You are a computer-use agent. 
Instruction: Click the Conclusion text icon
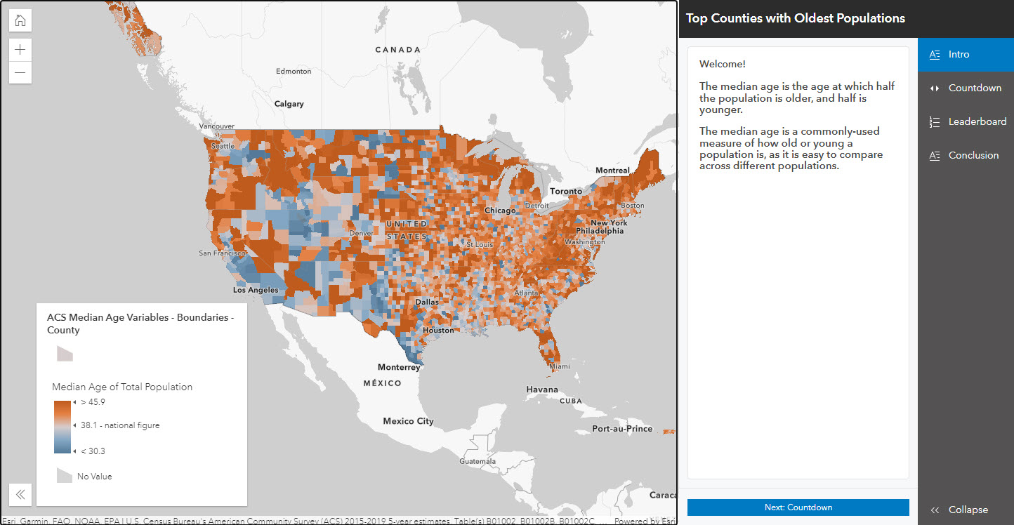tap(935, 156)
